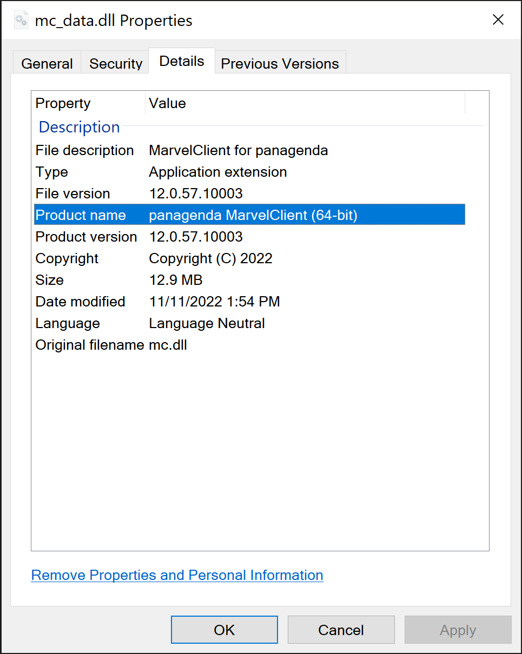Confirm with the OK button

tap(224, 630)
